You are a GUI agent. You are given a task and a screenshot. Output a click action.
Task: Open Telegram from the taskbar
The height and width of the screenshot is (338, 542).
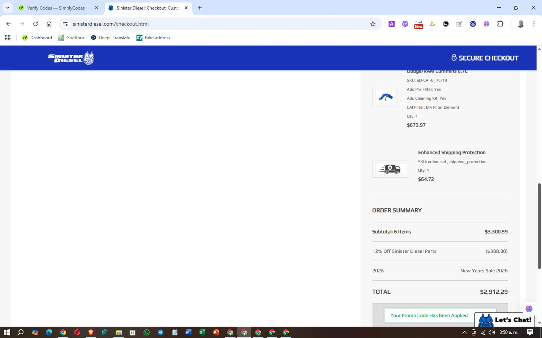[160, 332]
